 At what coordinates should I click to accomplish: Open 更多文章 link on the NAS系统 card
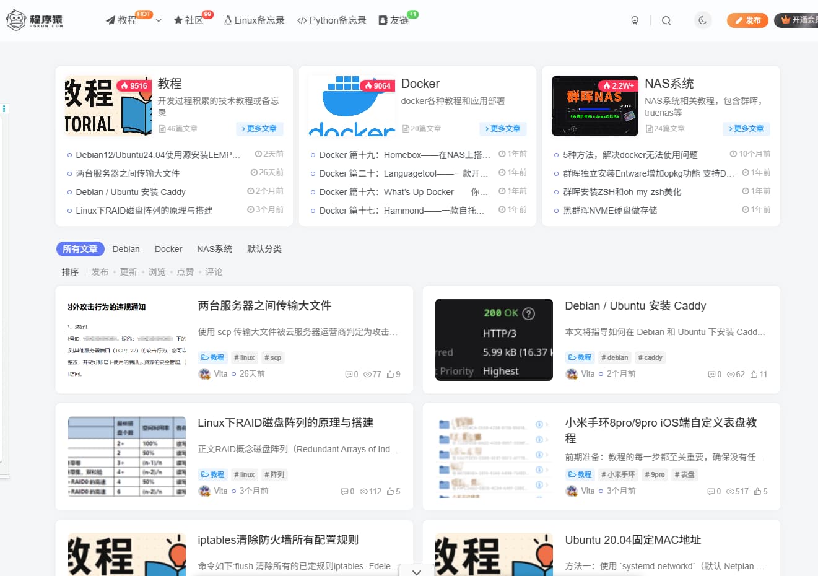746,129
